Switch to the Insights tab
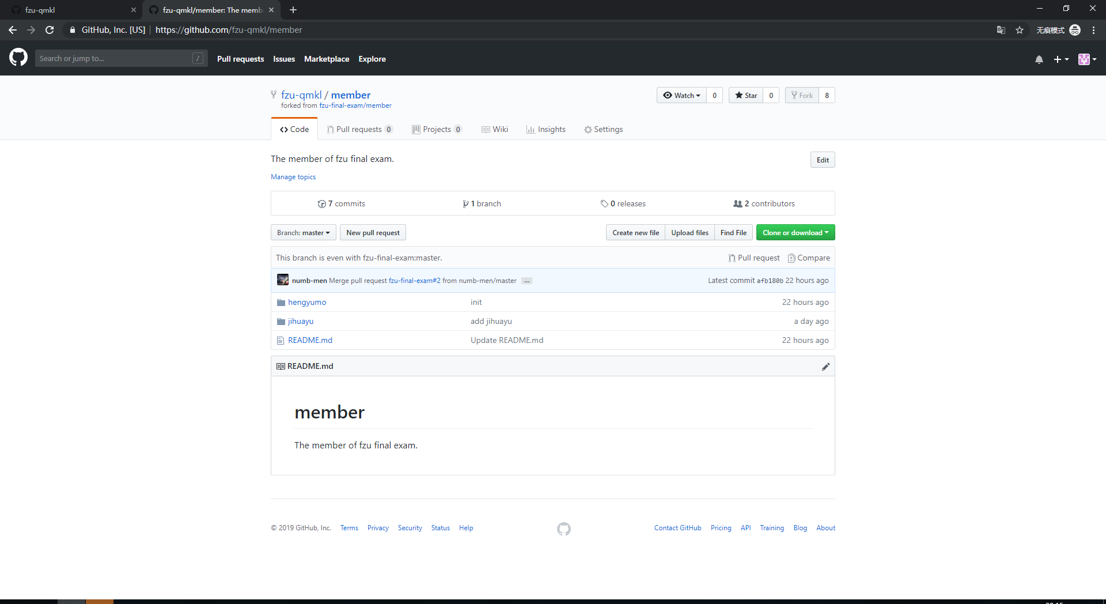 546,129
